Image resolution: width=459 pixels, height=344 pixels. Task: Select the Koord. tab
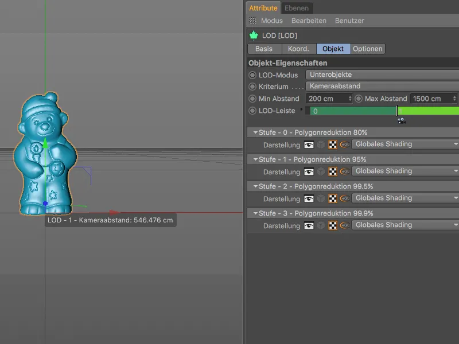point(299,49)
